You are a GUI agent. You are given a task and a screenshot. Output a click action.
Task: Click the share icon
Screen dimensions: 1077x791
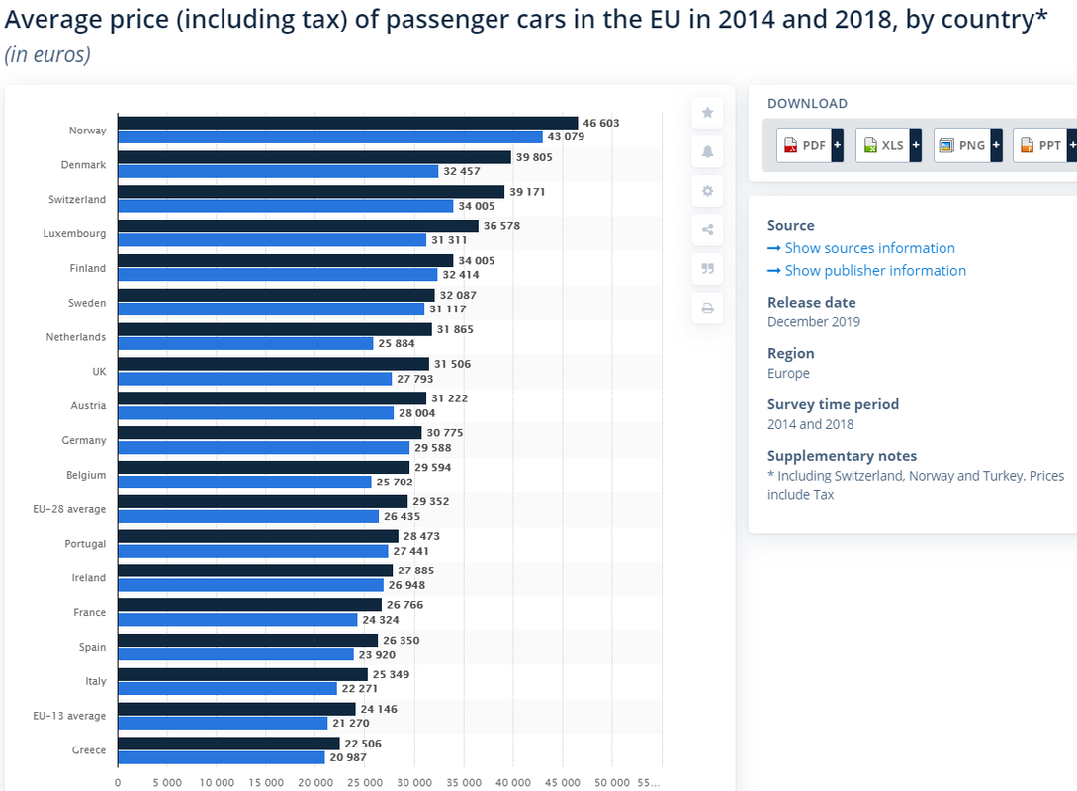coord(707,230)
